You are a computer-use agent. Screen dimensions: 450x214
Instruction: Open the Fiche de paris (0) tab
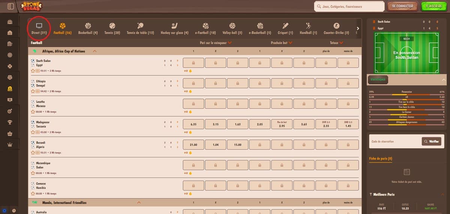click(x=381, y=159)
